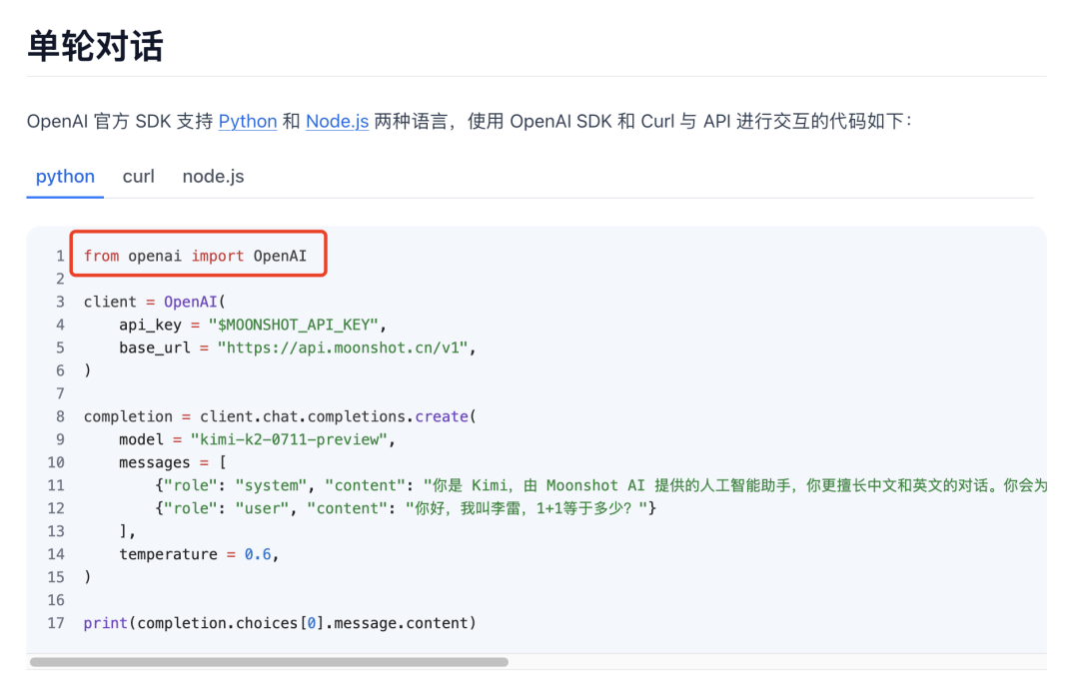Click the system role message line
This screenshot has width=1079, height=700.
[x=600, y=485]
